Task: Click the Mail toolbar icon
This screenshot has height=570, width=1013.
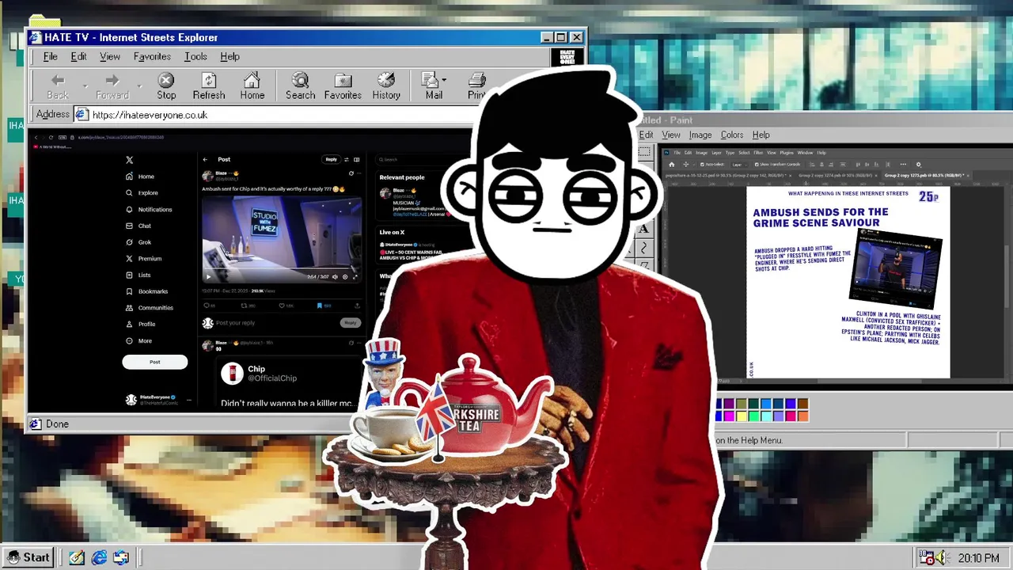Action: [x=430, y=81]
